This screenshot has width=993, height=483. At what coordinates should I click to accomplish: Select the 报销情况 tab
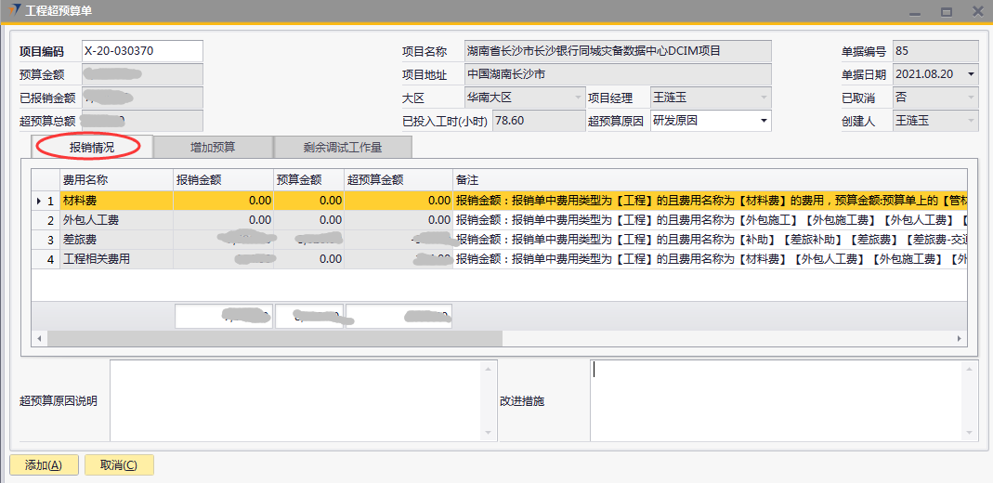coord(92,147)
